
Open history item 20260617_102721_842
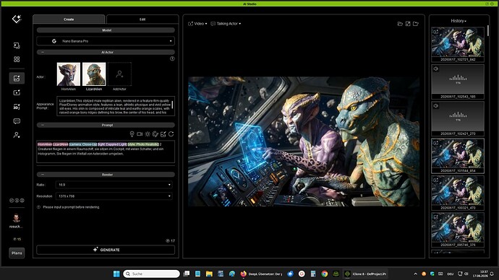click(458, 45)
